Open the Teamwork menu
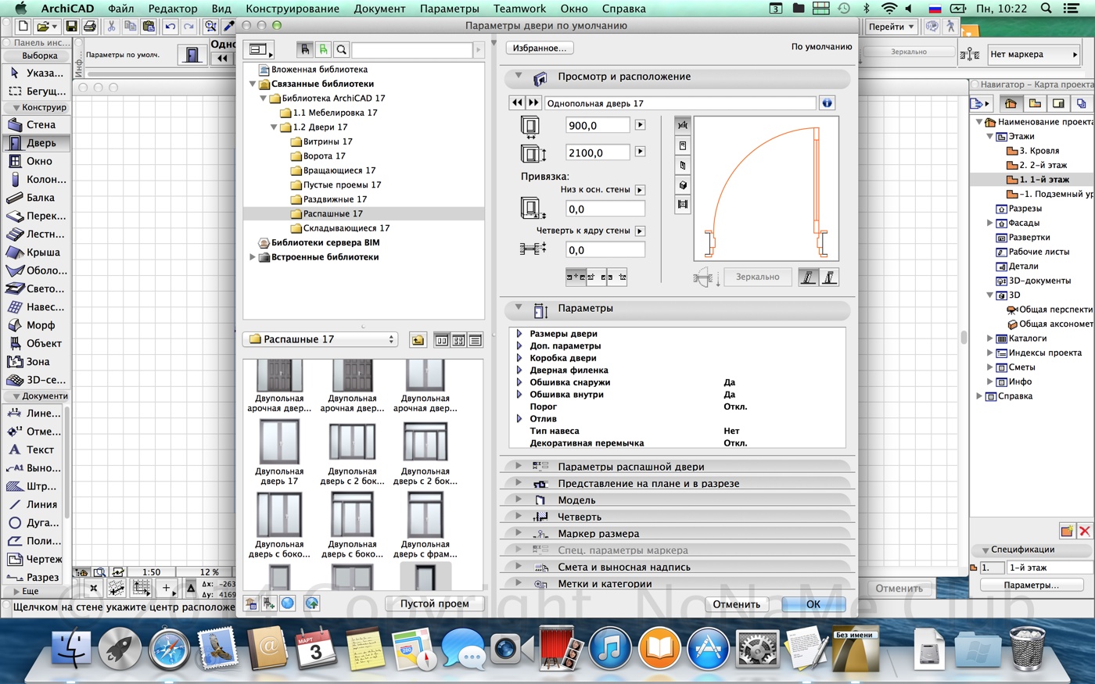 click(x=519, y=9)
